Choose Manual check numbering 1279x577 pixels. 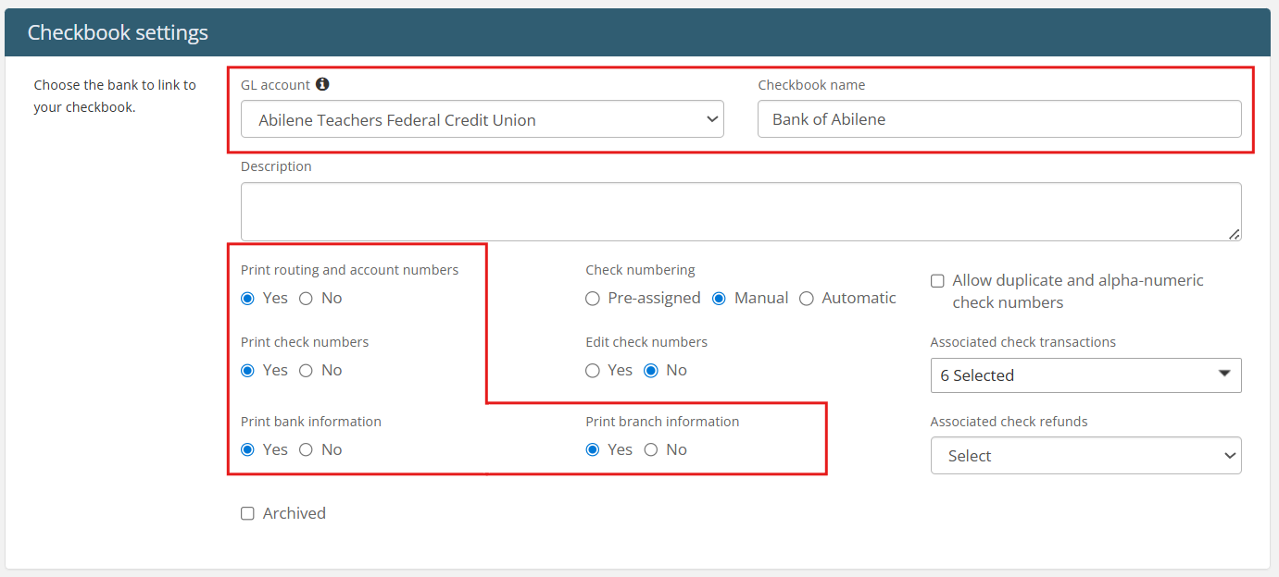[x=719, y=299]
